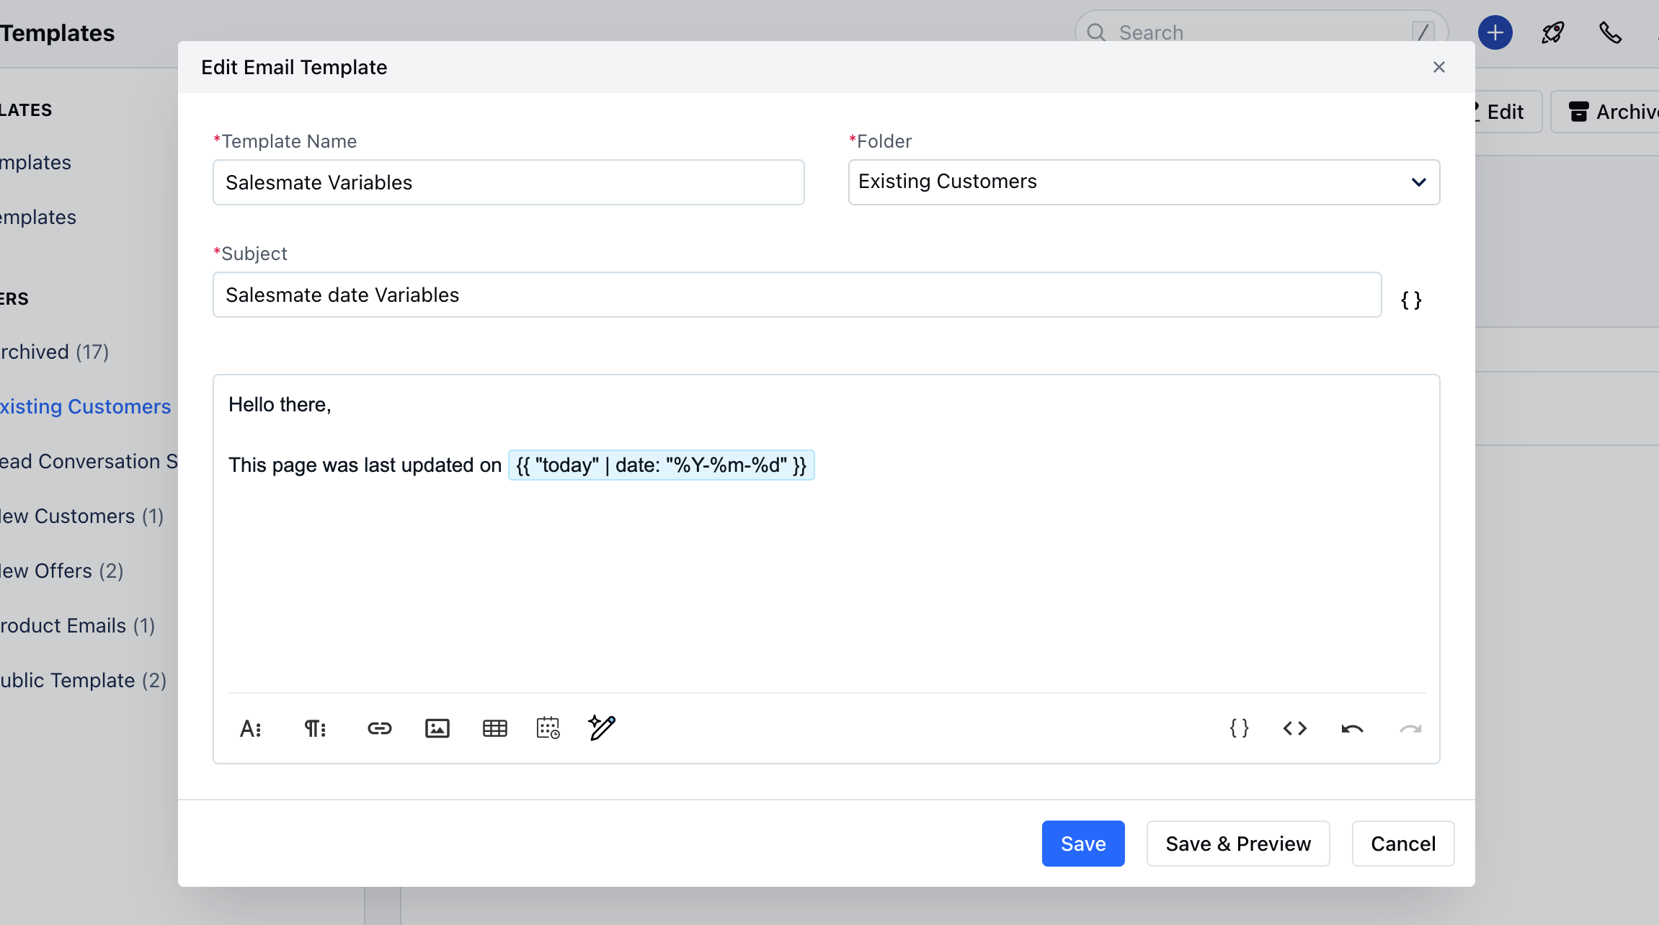Select the Existing Customers folder in sidebar

pyautogui.click(x=86, y=406)
